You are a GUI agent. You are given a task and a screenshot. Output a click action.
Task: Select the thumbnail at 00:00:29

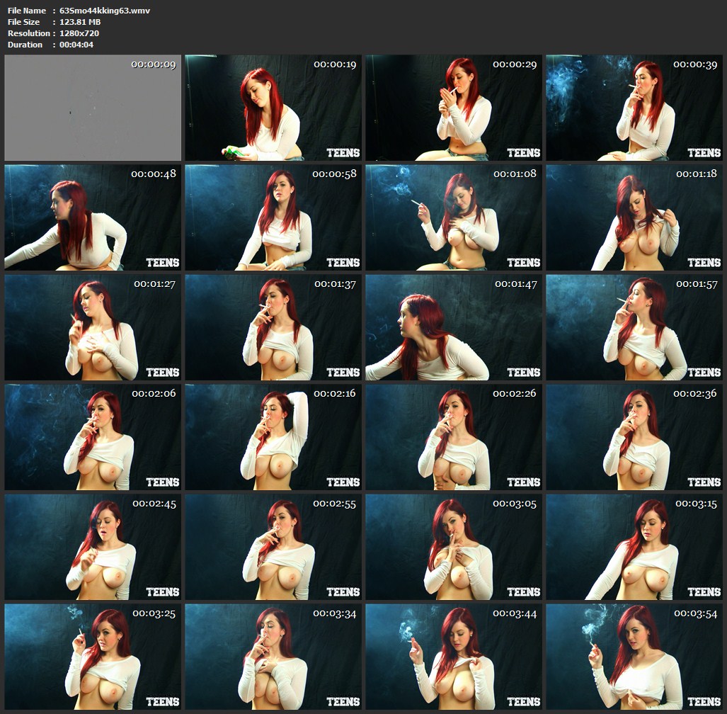(454, 108)
